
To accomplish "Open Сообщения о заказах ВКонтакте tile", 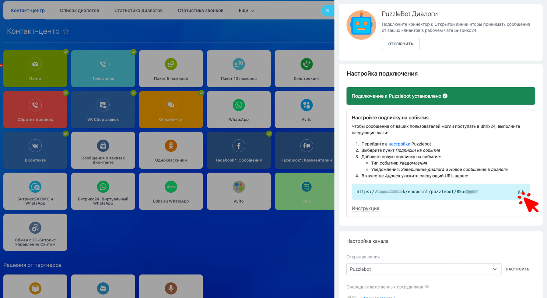I will click(x=103, y=150).
